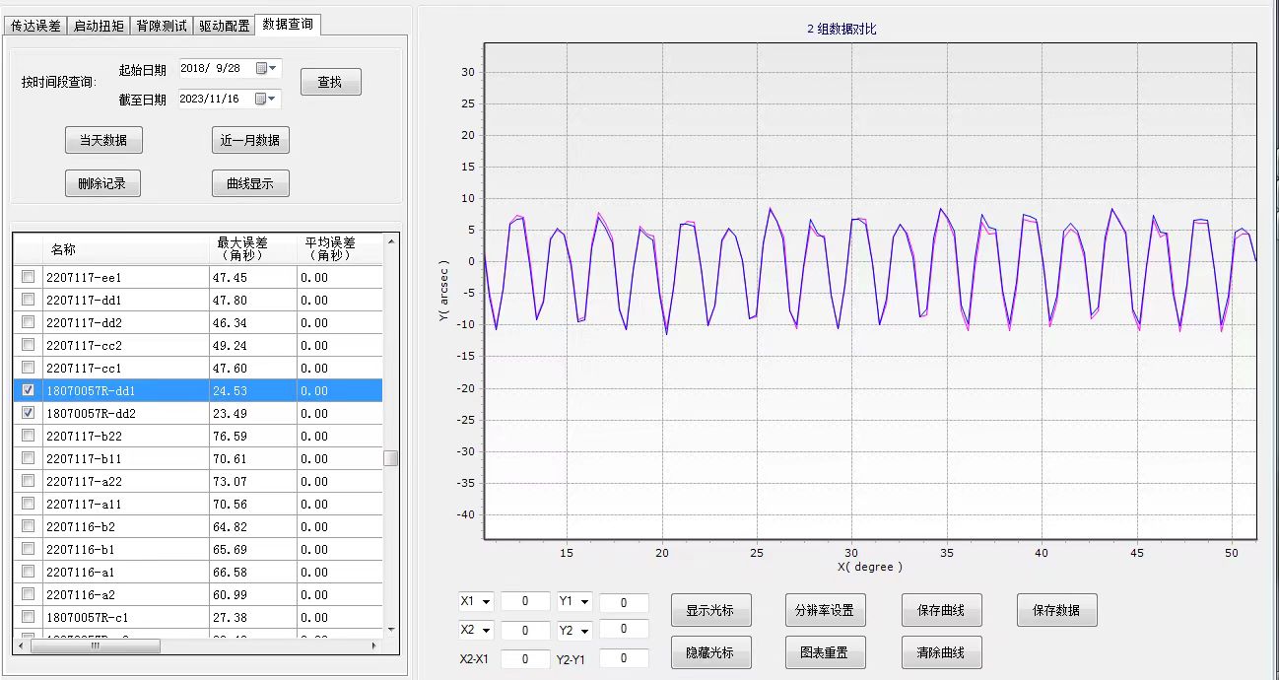1279x680 pixels.
Task: Uncheck the 18070057R-dd1 record checkbox
Action: tap(28, 390)
